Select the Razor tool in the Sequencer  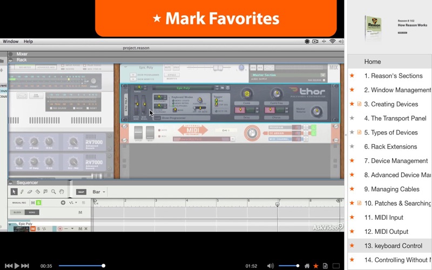pyautogui.click(x=37, y=192)
